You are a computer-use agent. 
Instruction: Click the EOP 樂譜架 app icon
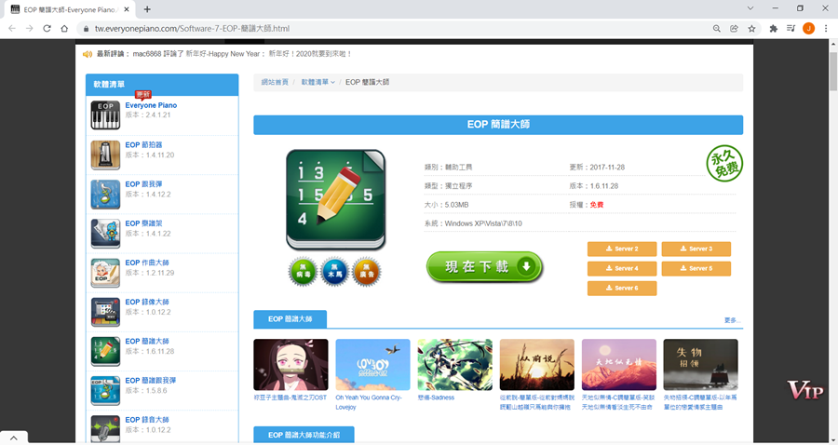pos(105,234)
